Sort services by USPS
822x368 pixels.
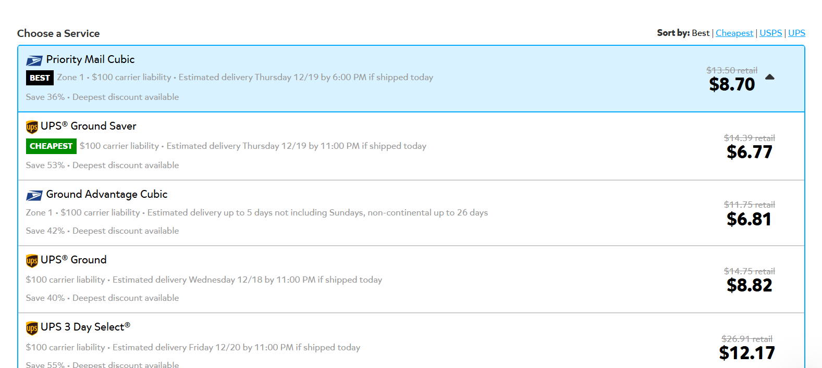pyautogui.click(x=770, y=33)
